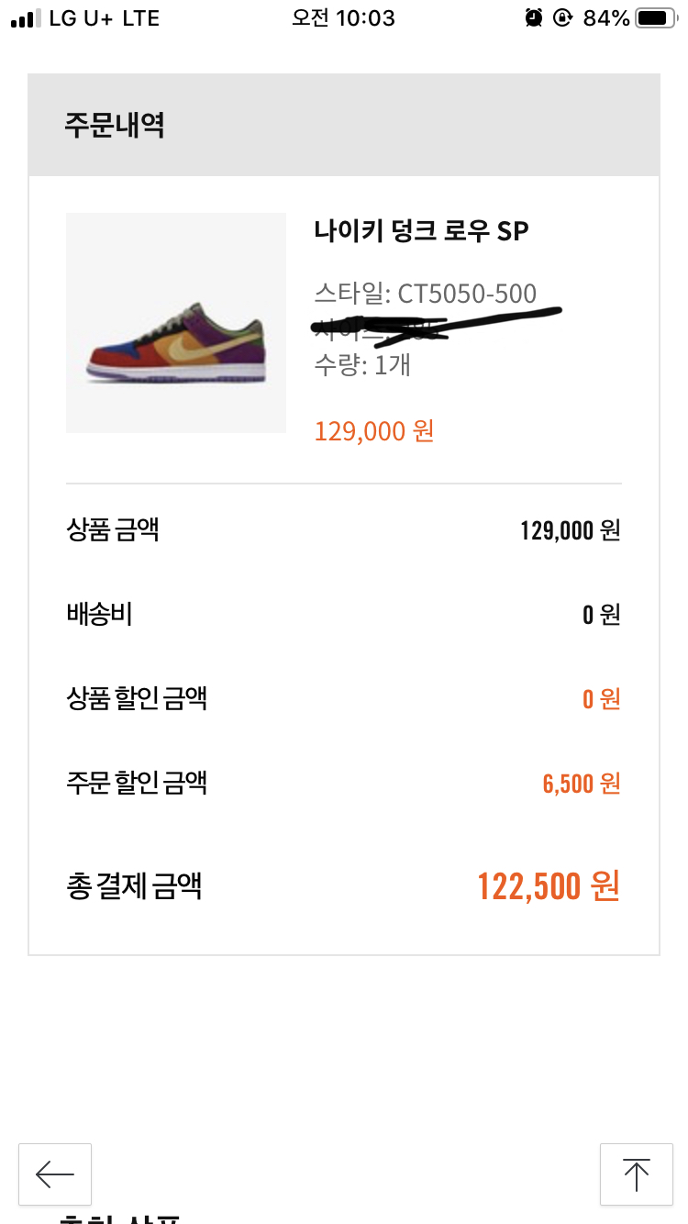Image resolution: width=688 pixels, height=1224 pixels.
Task: Tap the rotation lock status icon
Action: pos(562,18)
